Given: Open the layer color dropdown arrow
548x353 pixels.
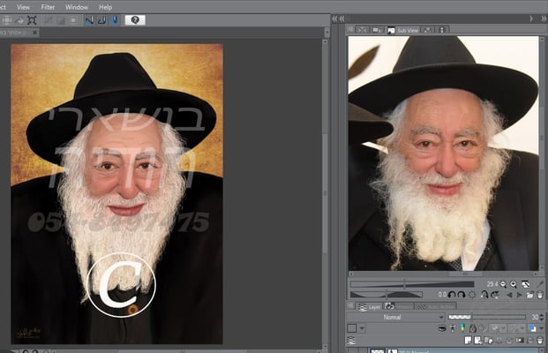Looking at the screenshot, I should pos(542,328).
